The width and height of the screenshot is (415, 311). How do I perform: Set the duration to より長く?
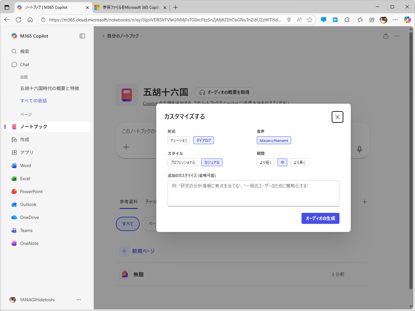299,162
